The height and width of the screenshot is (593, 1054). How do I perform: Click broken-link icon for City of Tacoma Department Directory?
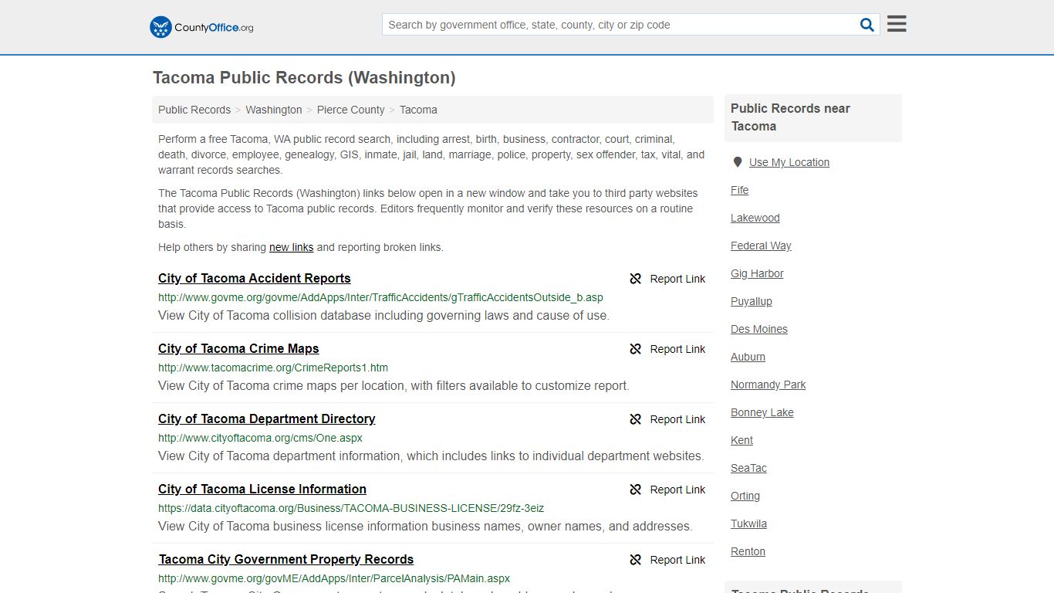pos(636,419)
